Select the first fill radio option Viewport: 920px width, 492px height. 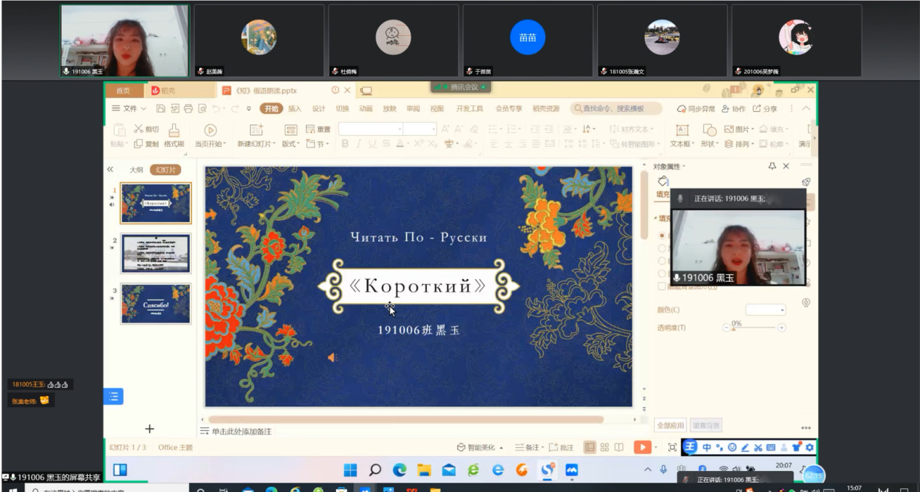(x=661, y=235)
